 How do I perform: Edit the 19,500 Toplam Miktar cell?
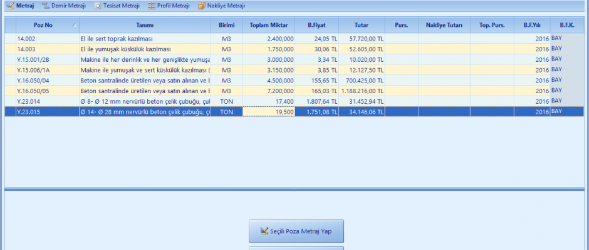(268, 112)
